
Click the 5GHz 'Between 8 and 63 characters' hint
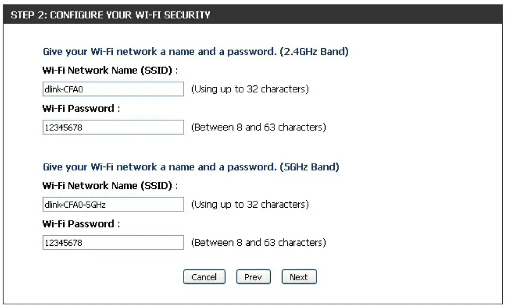coord(258,243)
